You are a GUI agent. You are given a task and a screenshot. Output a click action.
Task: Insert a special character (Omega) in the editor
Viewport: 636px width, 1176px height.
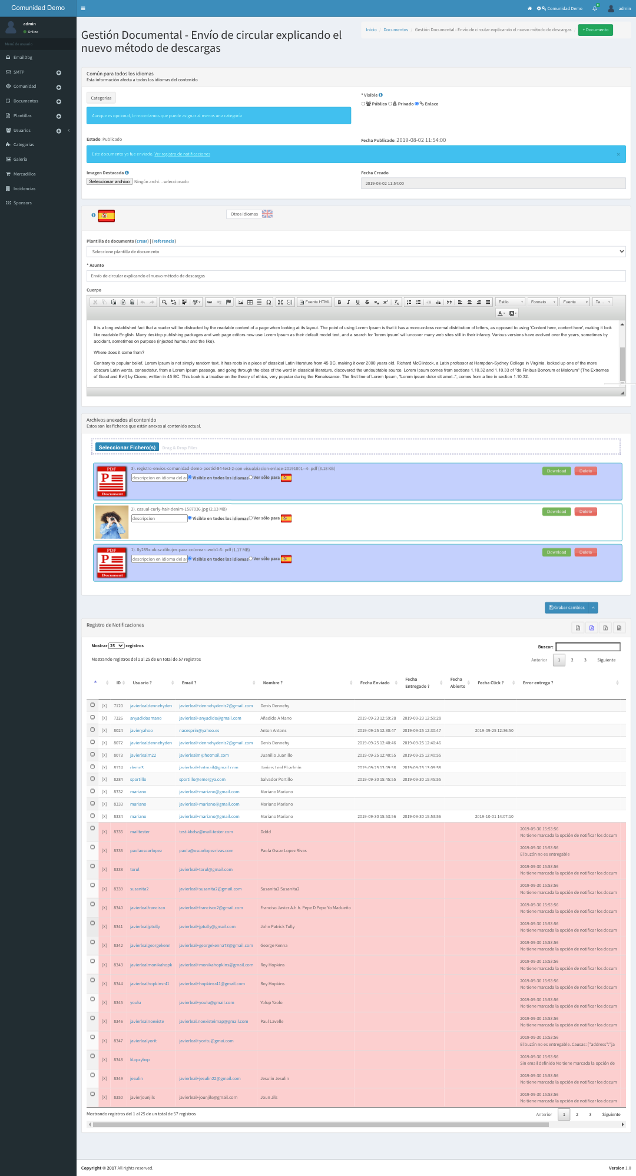269,302
